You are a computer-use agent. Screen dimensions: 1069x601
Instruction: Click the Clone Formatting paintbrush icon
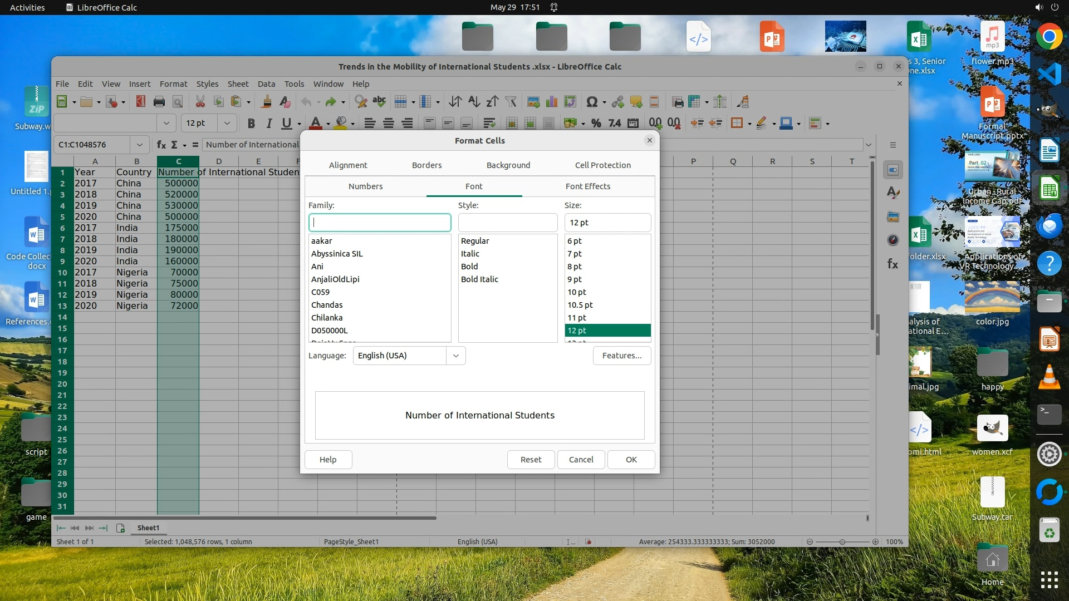(x=267, y=102)
